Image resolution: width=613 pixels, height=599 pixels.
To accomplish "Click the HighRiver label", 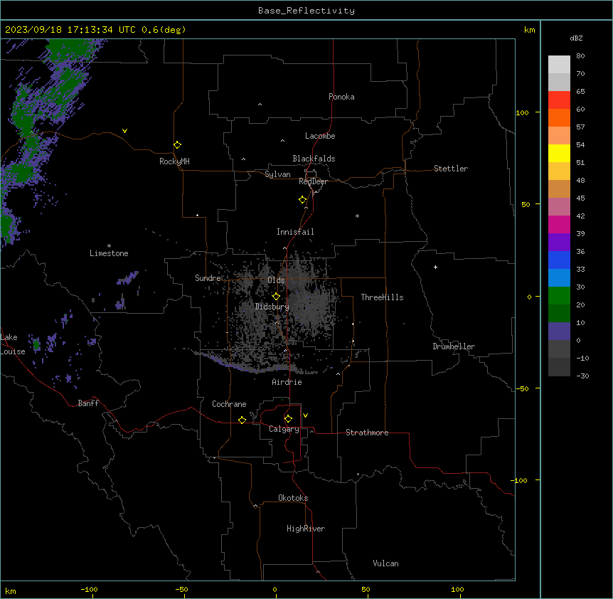I will click(306, 529).
